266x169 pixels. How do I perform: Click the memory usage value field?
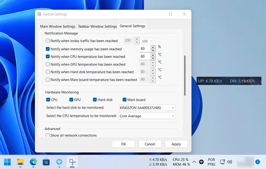(145, 49)
